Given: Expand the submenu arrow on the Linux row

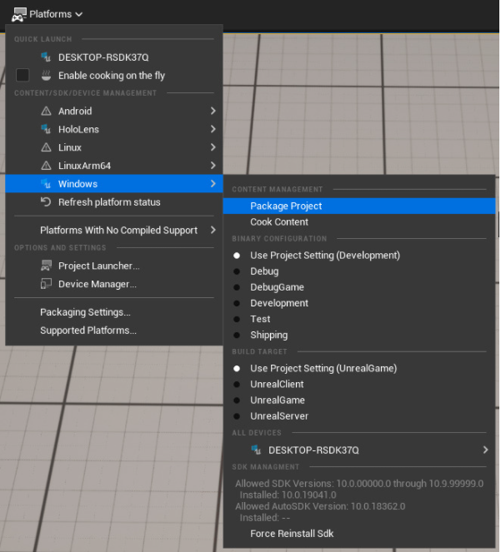Looking at the screenshot, I should pyautogui.click(x=213, y=147).
